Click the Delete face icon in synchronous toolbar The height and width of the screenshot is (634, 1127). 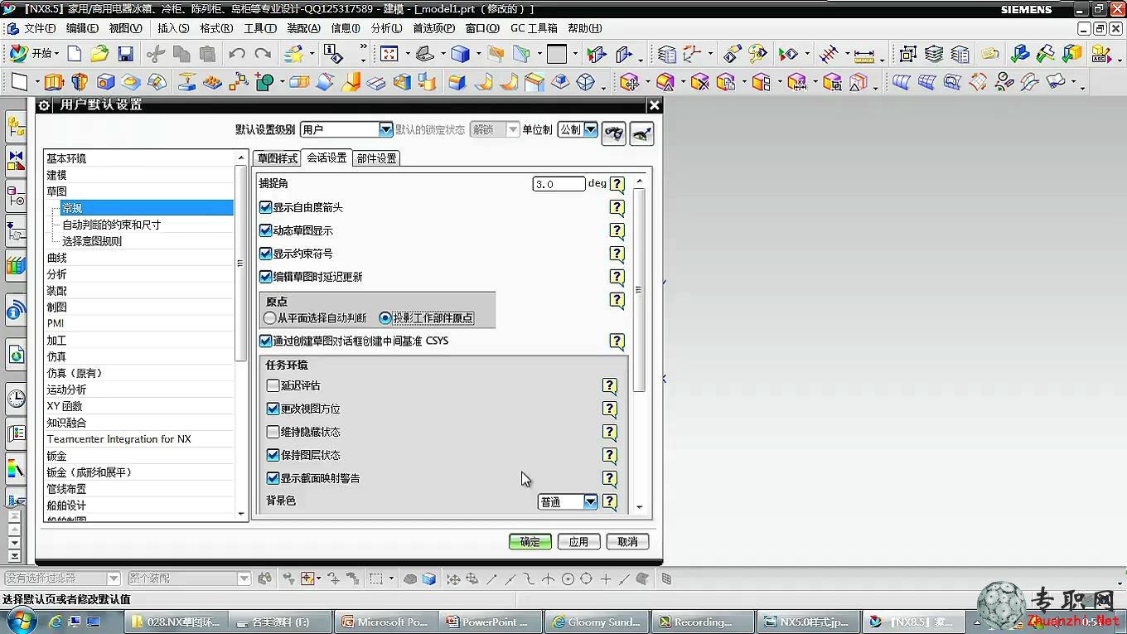[x=700, y=82]
